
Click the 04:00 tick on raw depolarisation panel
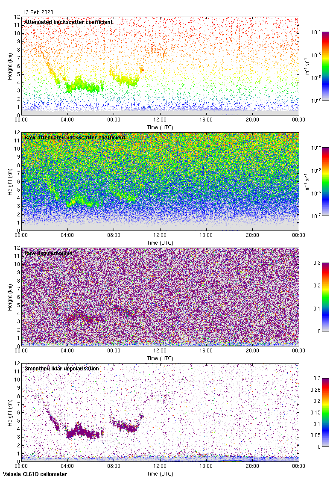click(67, 351)
